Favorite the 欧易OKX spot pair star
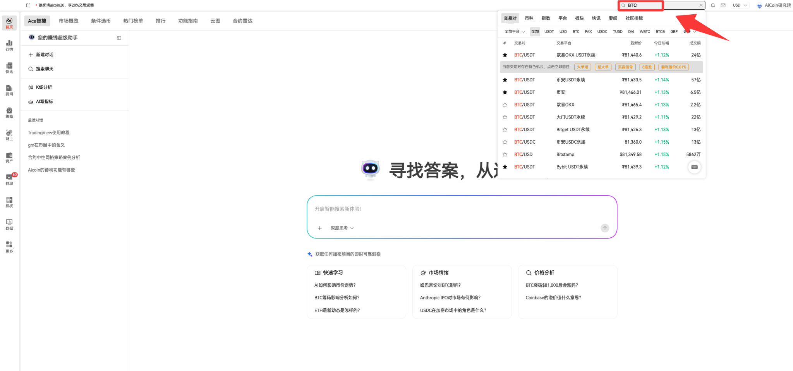 tap(505, 105)
